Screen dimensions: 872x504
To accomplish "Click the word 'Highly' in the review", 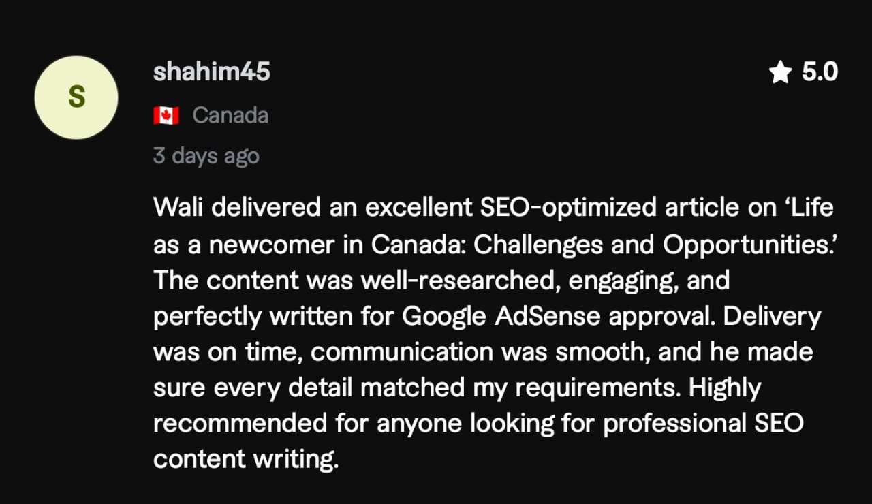I will 724,388.
